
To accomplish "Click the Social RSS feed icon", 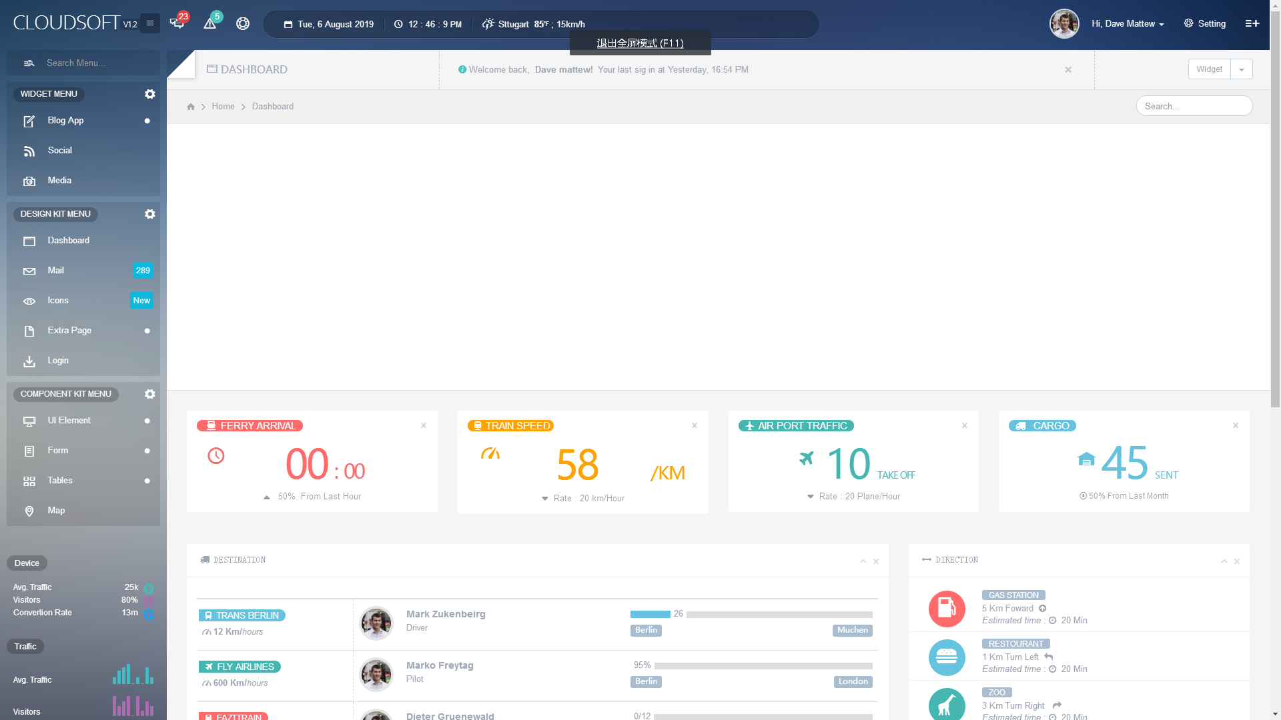I will coord(29,151).
